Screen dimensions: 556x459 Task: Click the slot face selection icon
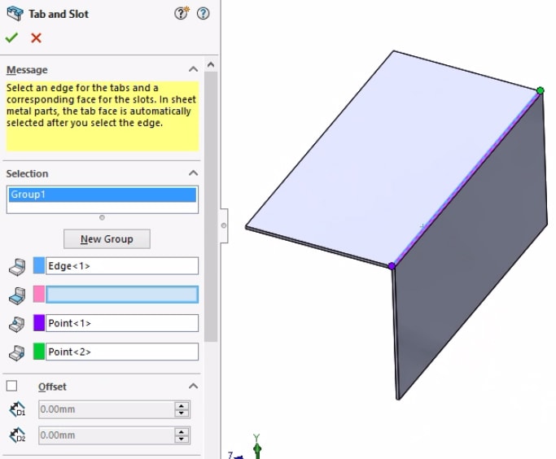click(17, 295)
